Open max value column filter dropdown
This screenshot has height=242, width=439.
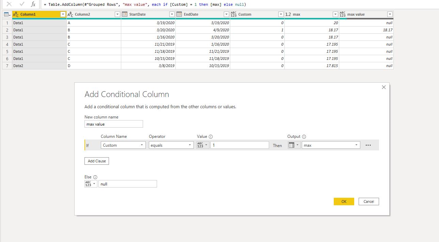click(x=390, y=14)
